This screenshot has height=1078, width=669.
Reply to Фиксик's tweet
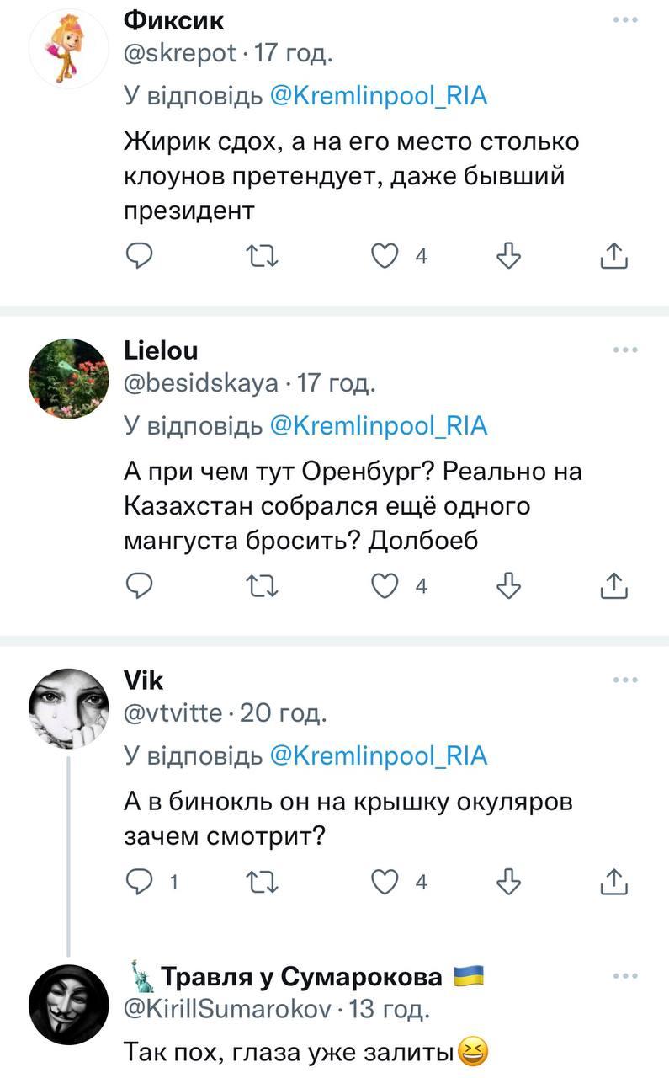[x=139, y=255]
